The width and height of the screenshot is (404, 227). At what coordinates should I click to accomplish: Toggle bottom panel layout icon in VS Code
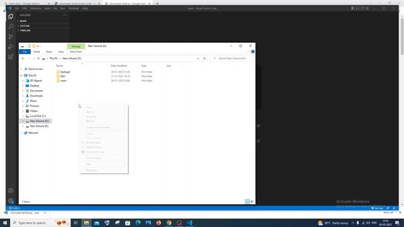358,8
